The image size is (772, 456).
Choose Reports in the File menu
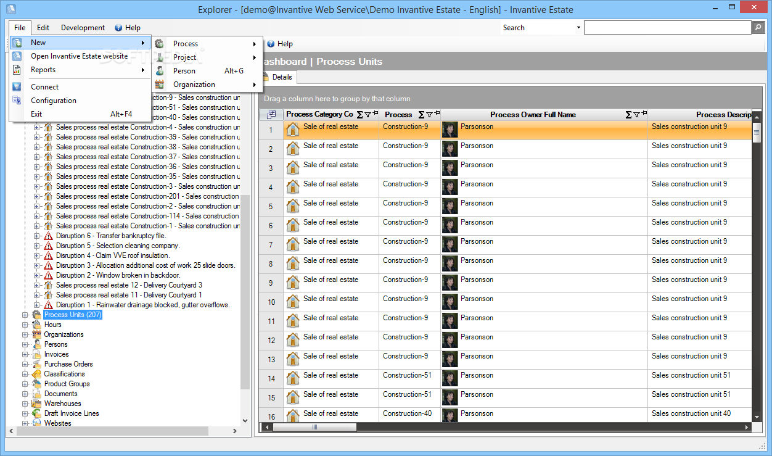coord(80,70)
